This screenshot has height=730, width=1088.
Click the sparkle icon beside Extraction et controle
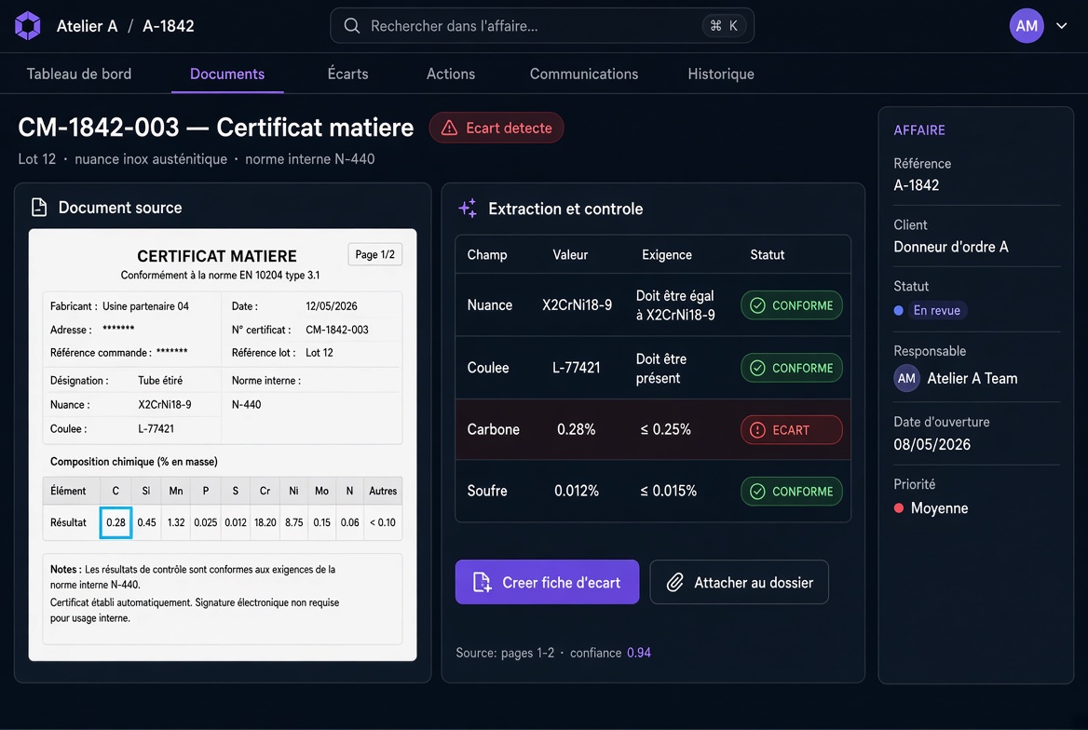(468, 209)
